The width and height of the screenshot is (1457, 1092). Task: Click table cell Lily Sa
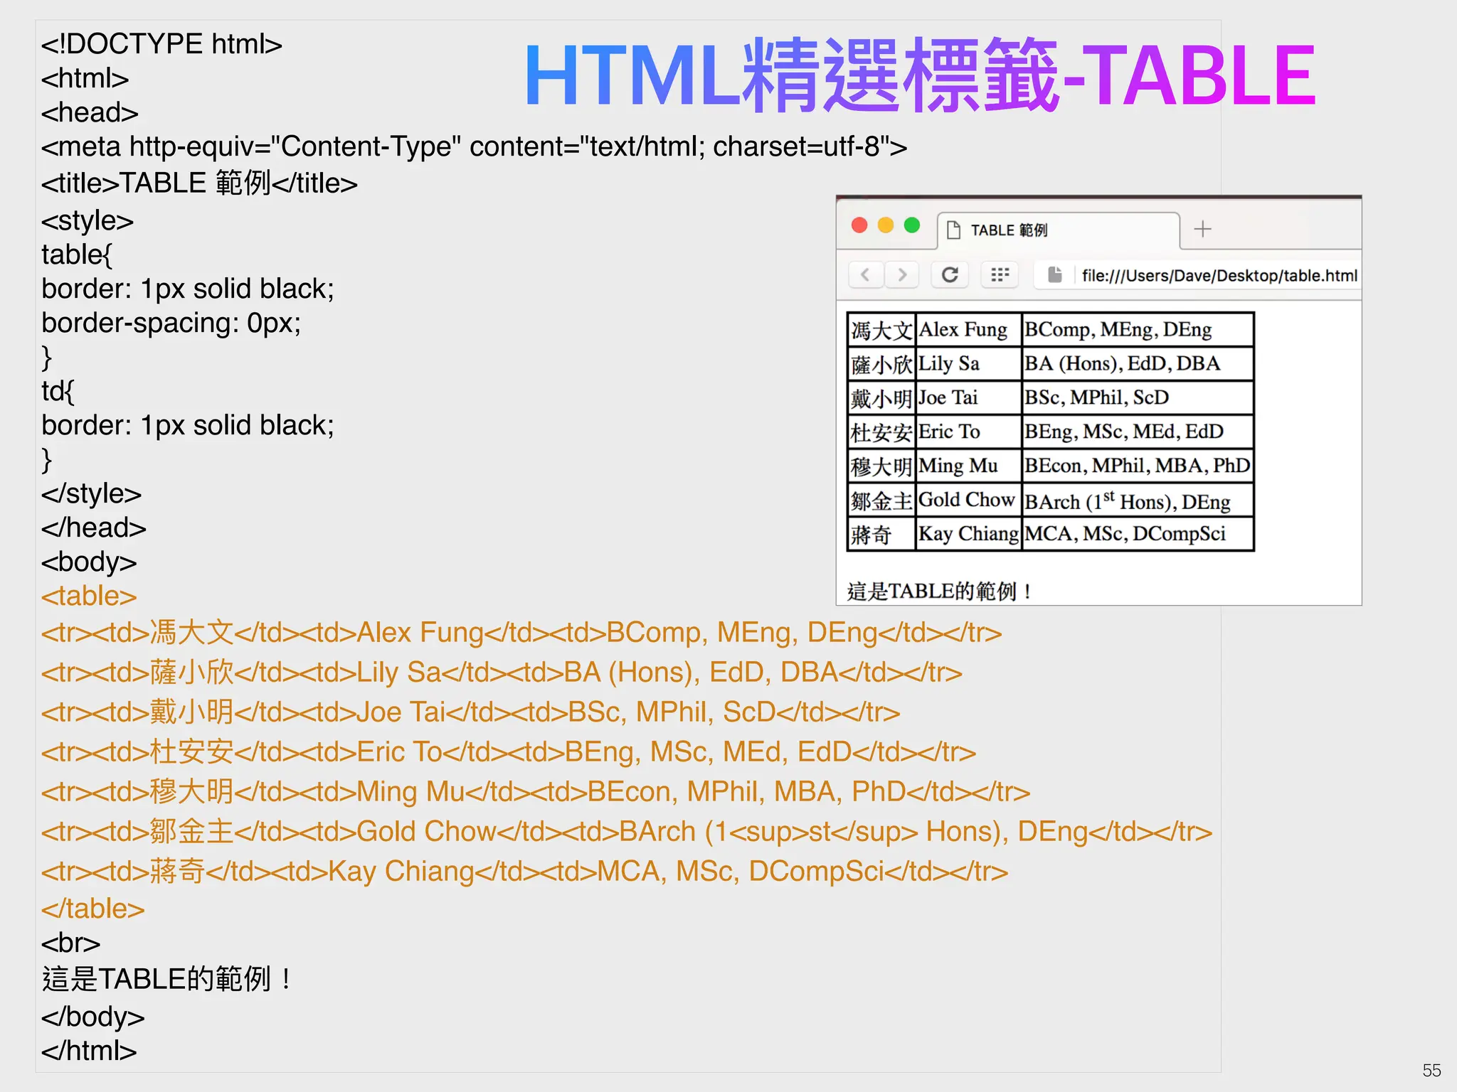[x=968, y=364]
